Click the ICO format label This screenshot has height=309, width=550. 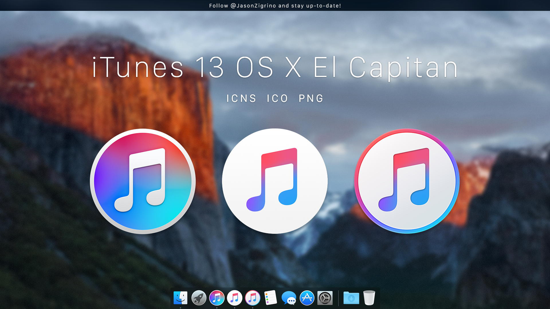[277, 98]
